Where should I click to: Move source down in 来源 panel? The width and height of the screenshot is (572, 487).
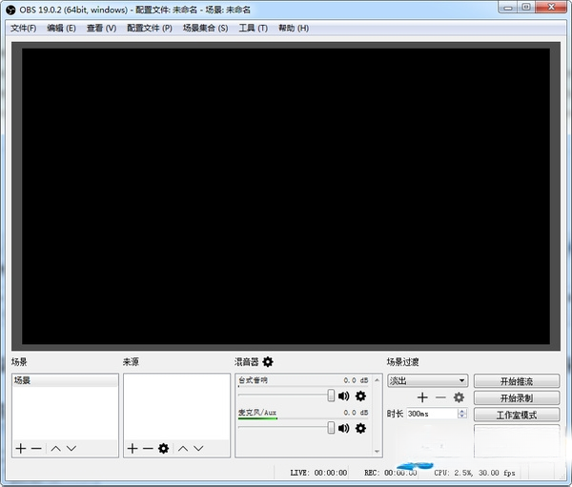click(x=198, y=448)
